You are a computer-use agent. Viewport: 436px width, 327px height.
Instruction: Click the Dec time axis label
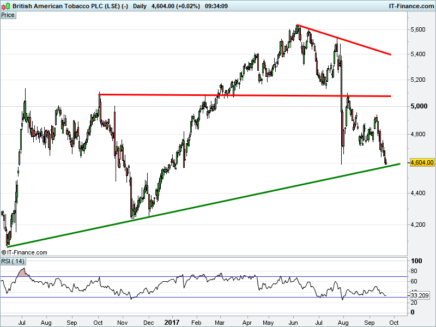pyautogui.click(x=148, y=323)
